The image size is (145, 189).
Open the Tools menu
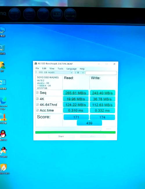60,69
